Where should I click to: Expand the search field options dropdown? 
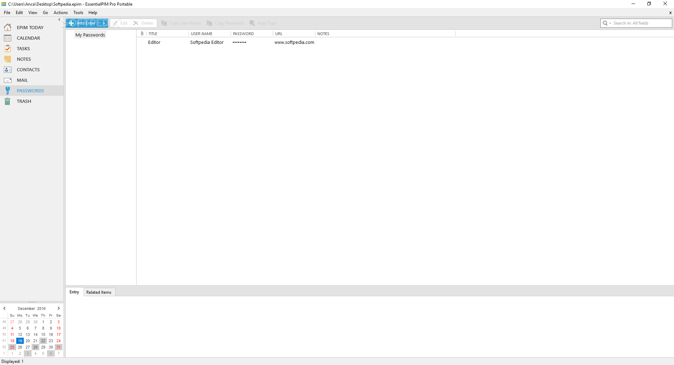[610, 23]
